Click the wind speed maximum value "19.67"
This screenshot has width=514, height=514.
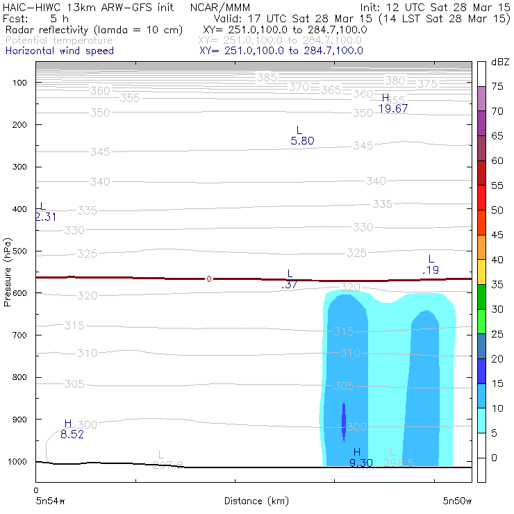(393, 108)
